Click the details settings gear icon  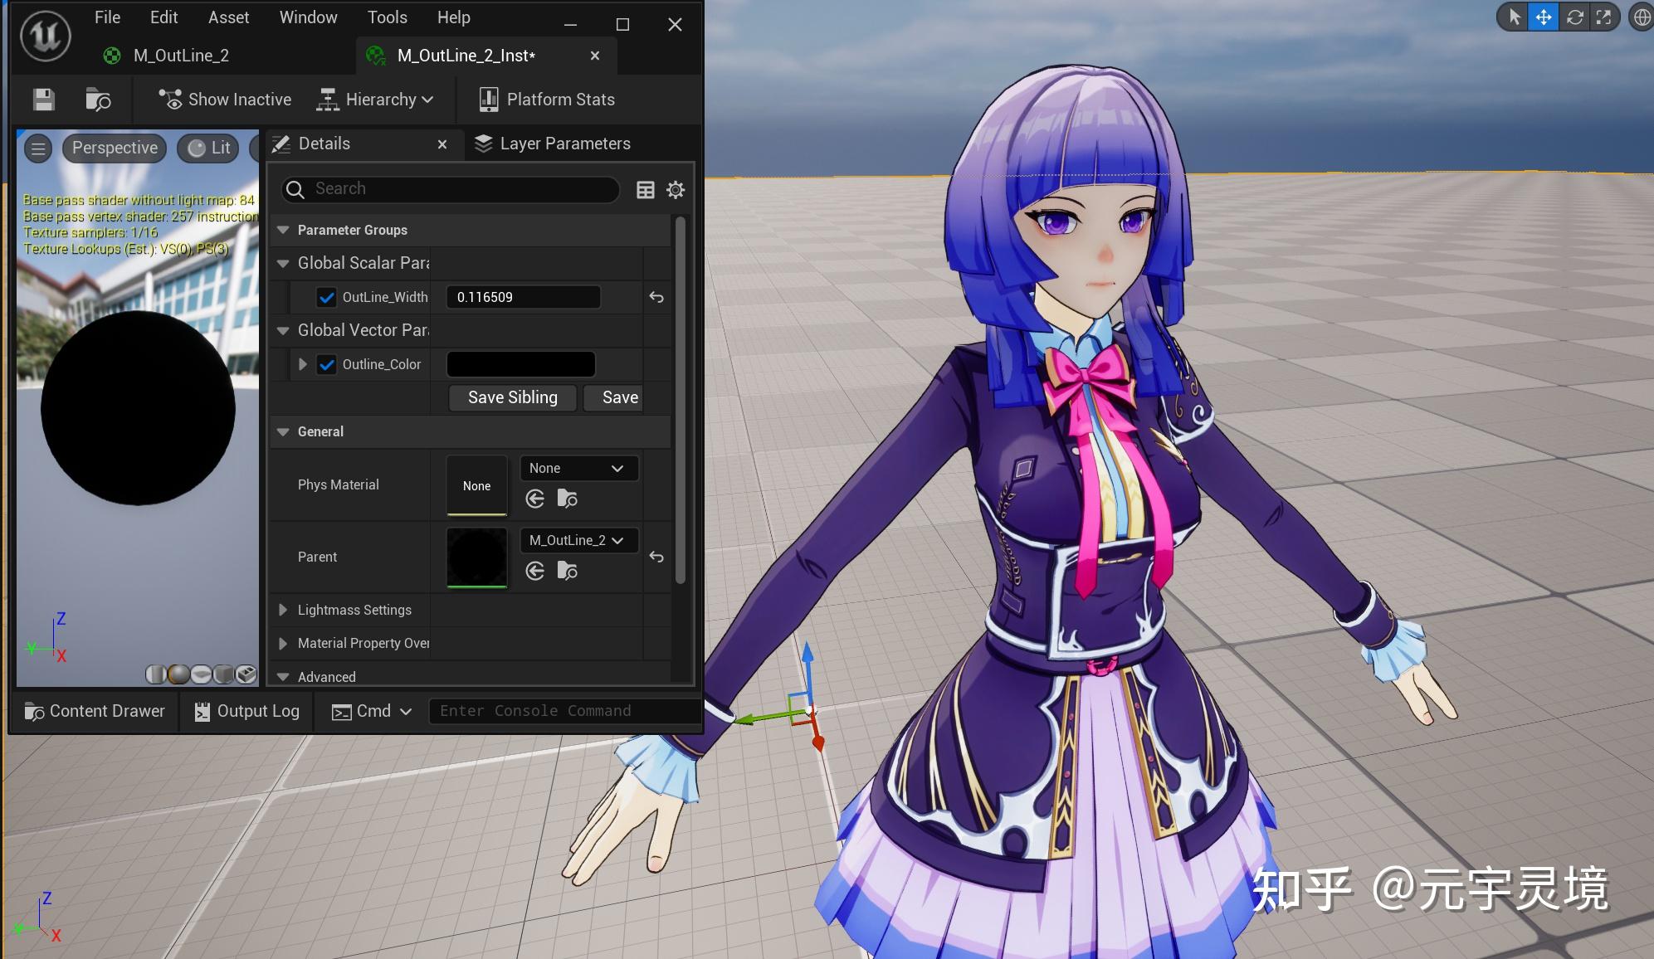(x=676, y=190)
